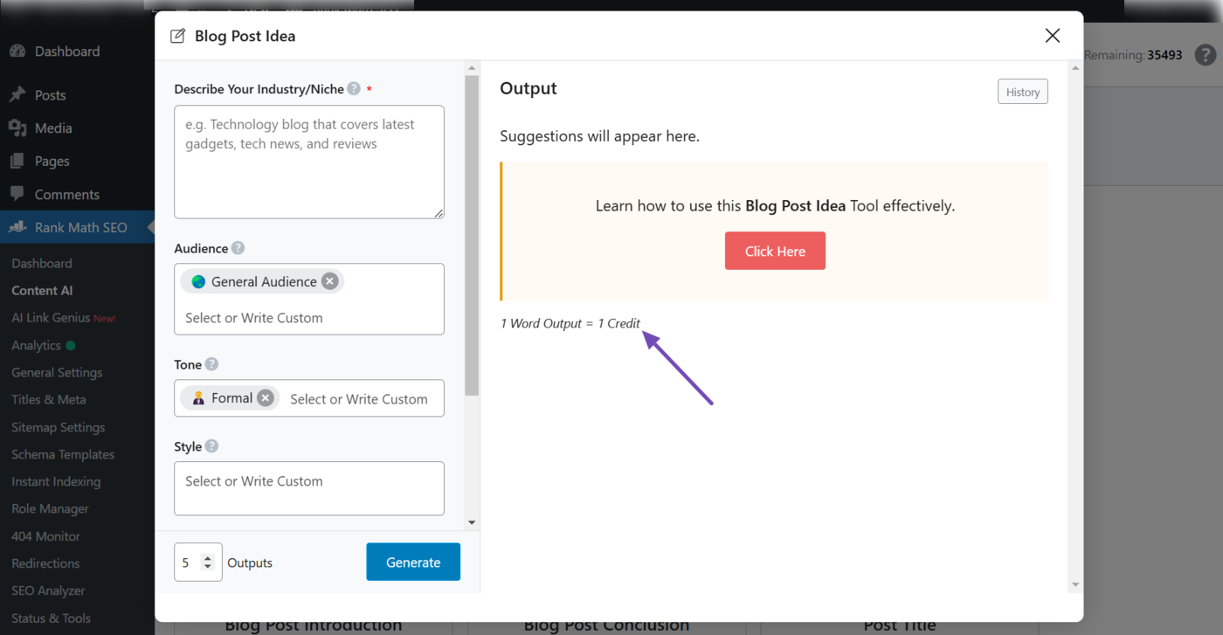This screenshot has width=1223, height=635.
Task: Open the help question mark near credits remaining
Action: coord(1206,54)
